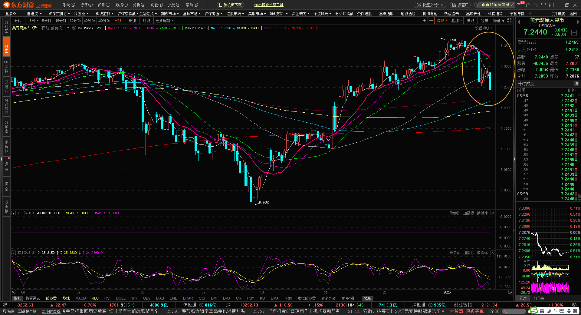Switch to 月线 monthly period
This screenshot has width=581, height=315.
tap(146, 21)
